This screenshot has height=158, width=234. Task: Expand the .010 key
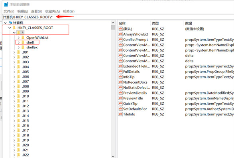14,96
